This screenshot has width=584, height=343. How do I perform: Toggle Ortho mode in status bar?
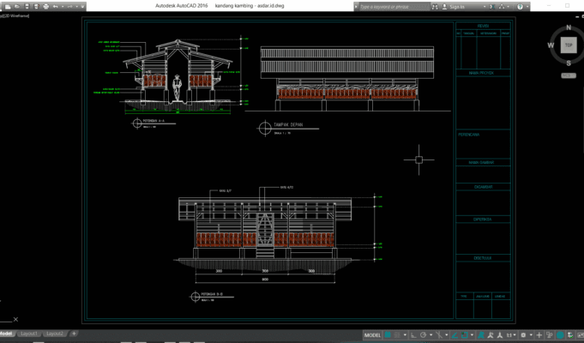point(414,335)
